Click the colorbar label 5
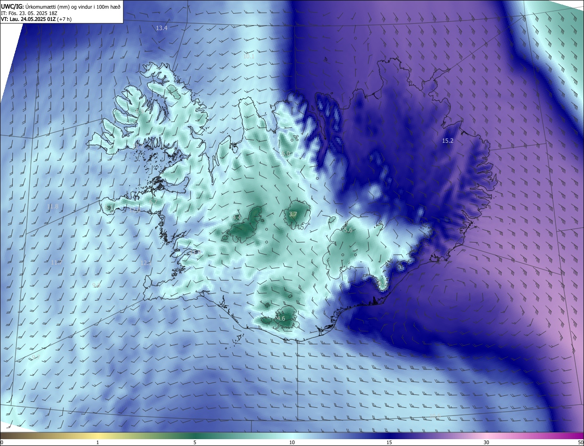This screenshot has width=584, height=446. (x=195, y=442)
